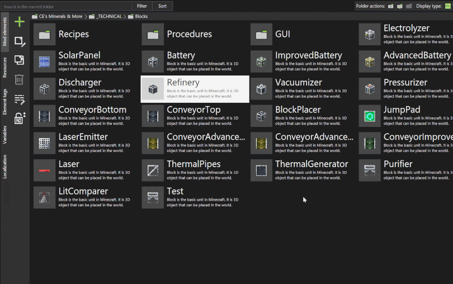453x284 pixels.
Task: Click the LitComparer element name text
Action: click(x=83, y=191)
